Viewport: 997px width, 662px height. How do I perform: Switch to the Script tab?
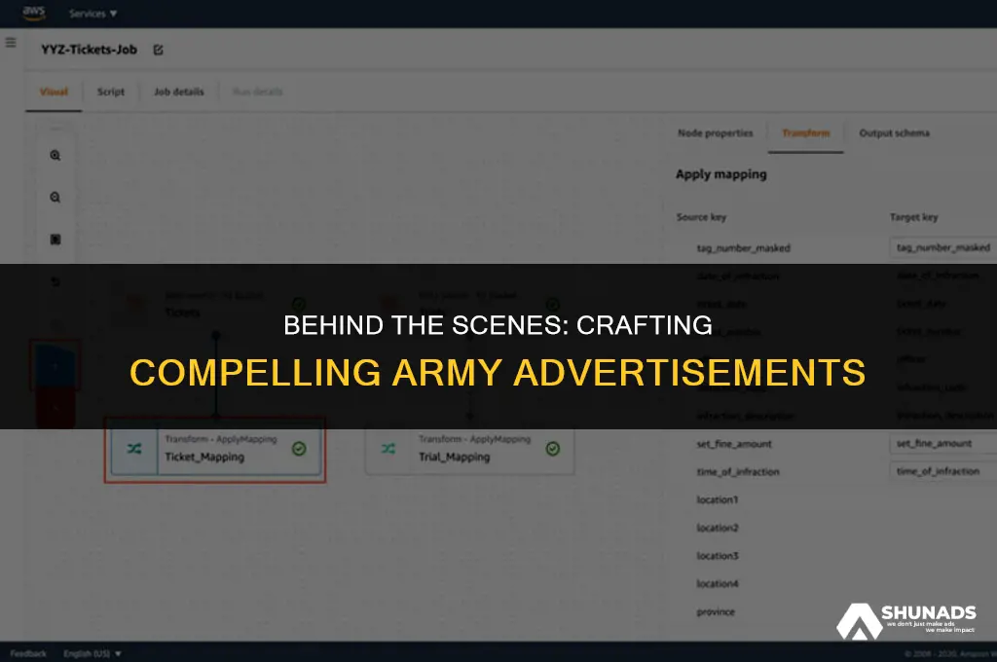(x=111, y=92)
